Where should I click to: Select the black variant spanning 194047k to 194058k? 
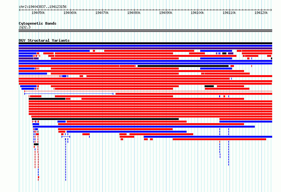coord(47,99)
